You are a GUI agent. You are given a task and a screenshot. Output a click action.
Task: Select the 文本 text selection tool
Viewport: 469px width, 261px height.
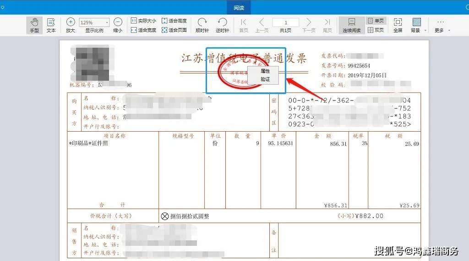point(51,25)
